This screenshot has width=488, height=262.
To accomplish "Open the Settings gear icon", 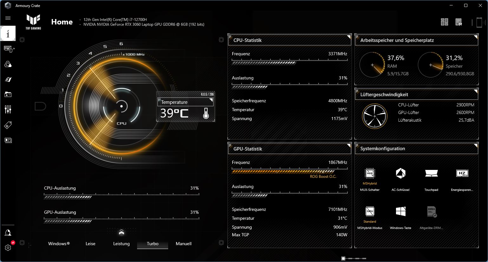I will point(8,248).
